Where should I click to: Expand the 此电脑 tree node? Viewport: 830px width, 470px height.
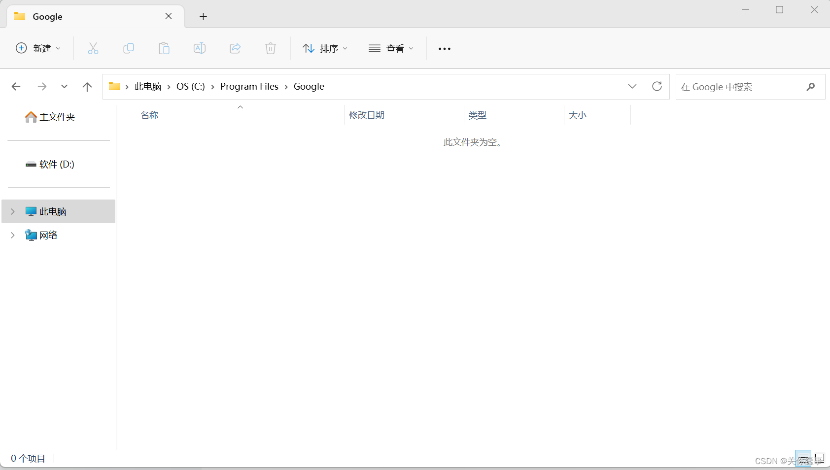pos(13,211)
